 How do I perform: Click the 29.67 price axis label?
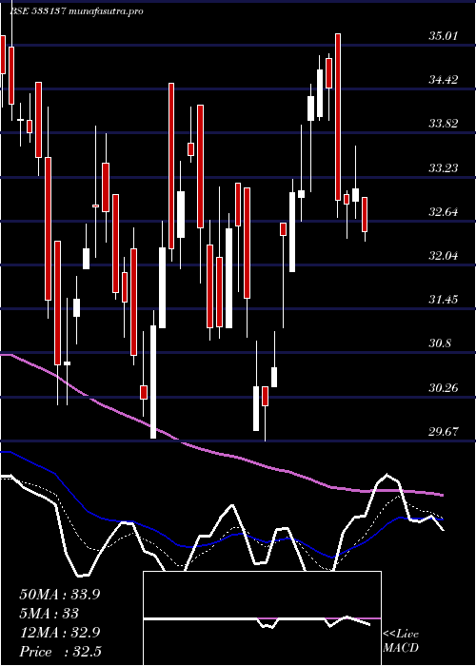tap(444, 432)
